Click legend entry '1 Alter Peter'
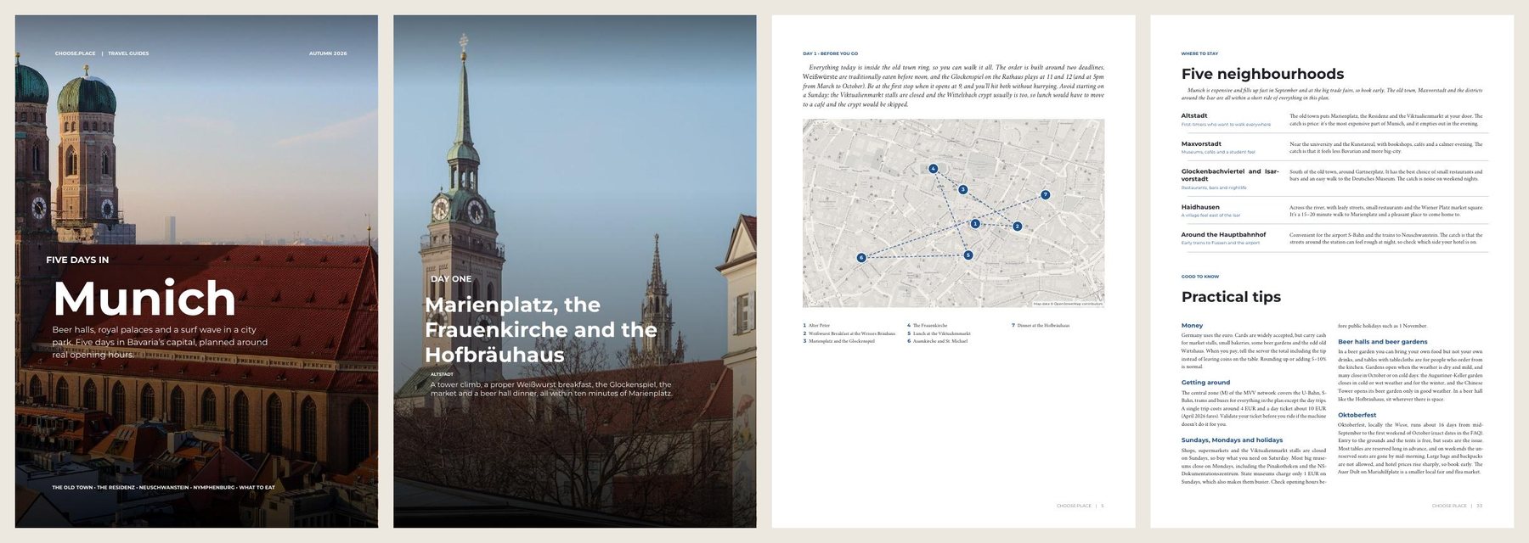The height and width of the screenshot is (543, 1529). tap(816, 325)
